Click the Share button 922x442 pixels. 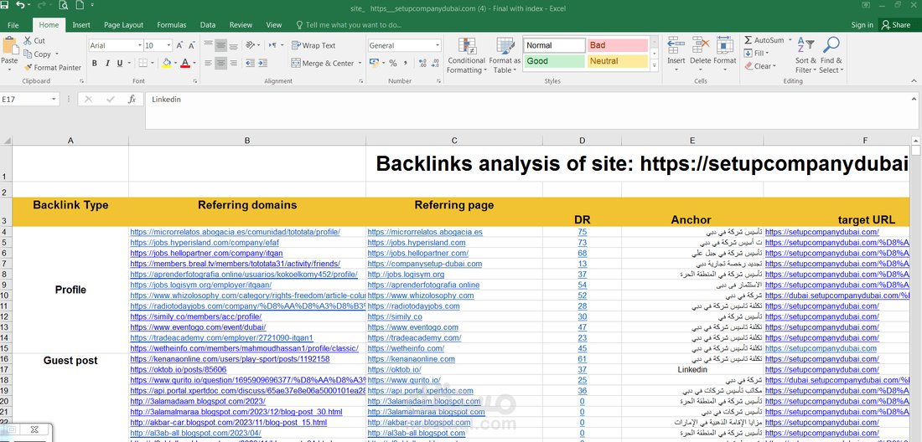pos(895,24)
